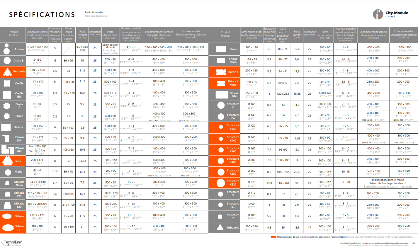
Task: Click the '17' resistance value for Urbapole
Action: point(309,227)
